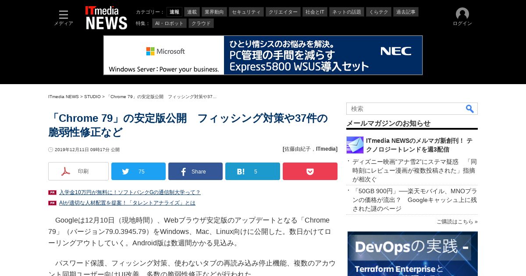Screen dimensions: 526x276
Task: Click メールマガジンのお知らせ heading
Action: tap(388, 124)
